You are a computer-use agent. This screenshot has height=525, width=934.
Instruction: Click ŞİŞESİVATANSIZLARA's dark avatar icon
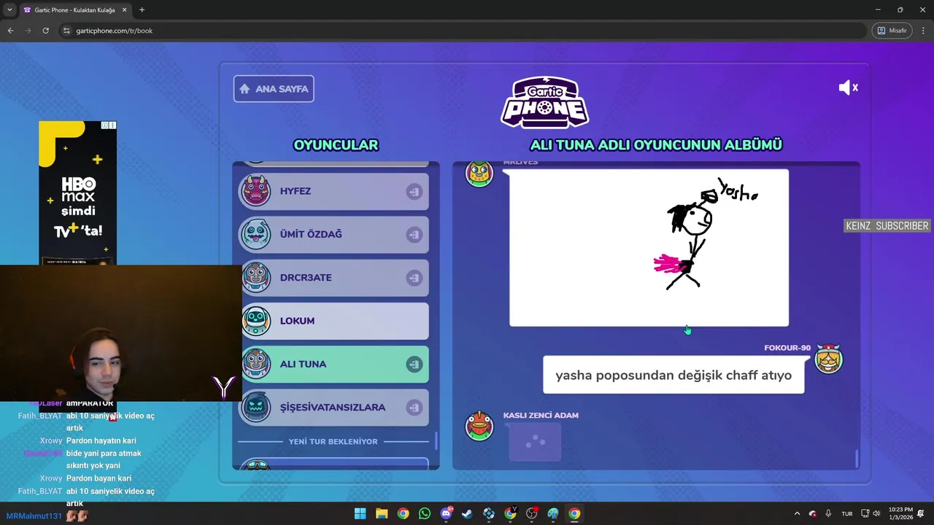pyautogui.click(x=256, y=408)
